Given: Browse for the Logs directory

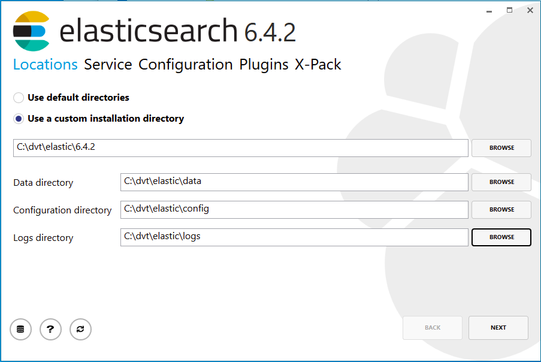Looking at the screenshot, I should point(501,237).
